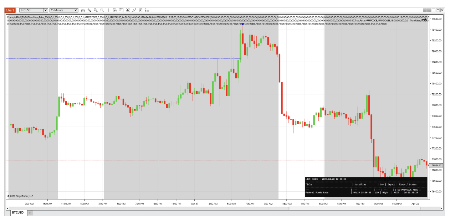Select the crosshair cursor tool

(108, 10)
